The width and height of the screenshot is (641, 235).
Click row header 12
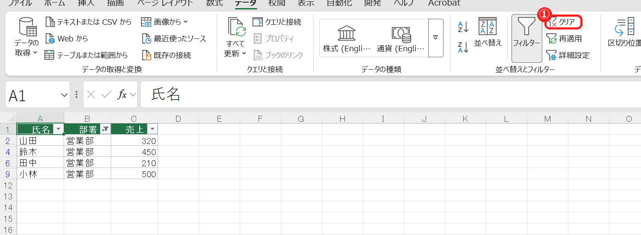8,185
